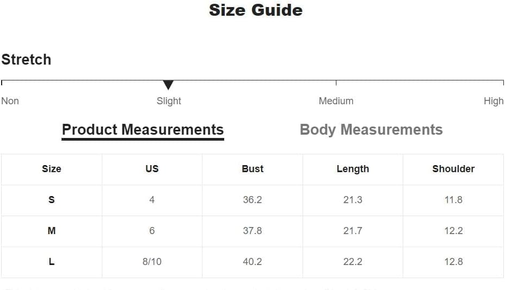Screen dimensions: 505x290
Task: Switch to the Body Measurements tab
Action: click(x=371, y=130)
